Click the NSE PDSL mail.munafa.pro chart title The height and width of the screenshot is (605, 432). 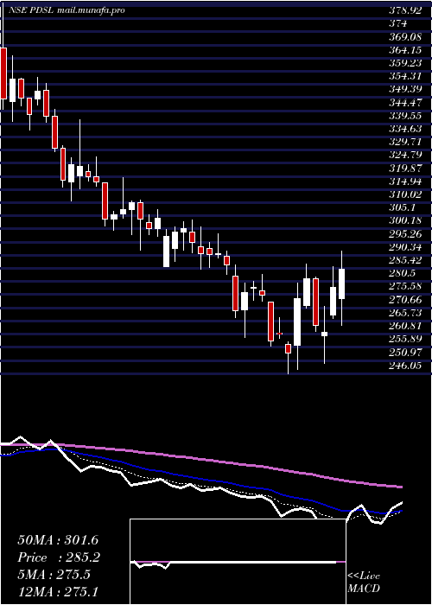[67, 10]
